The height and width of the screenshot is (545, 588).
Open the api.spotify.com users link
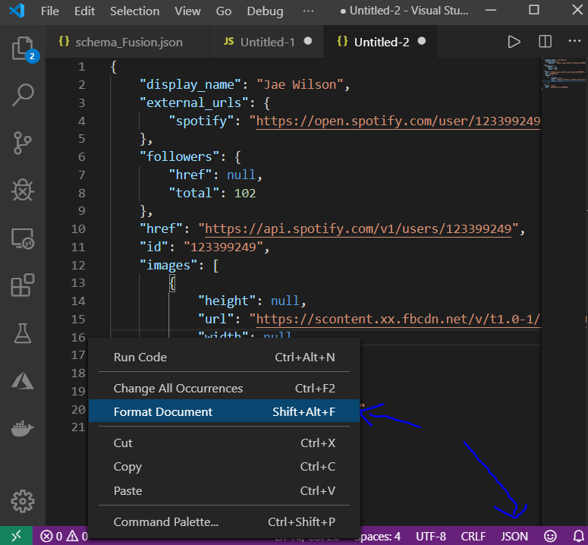pyautogui.click(x=358, y=228)
